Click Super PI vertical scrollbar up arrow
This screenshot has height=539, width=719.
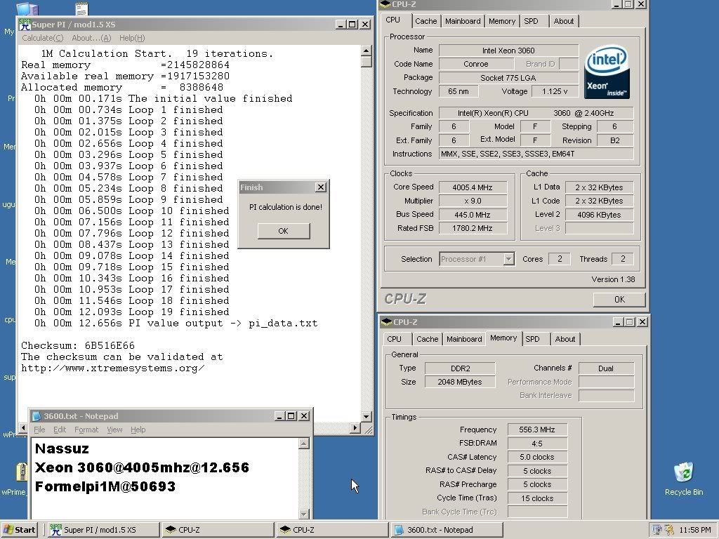click(366, 51)
